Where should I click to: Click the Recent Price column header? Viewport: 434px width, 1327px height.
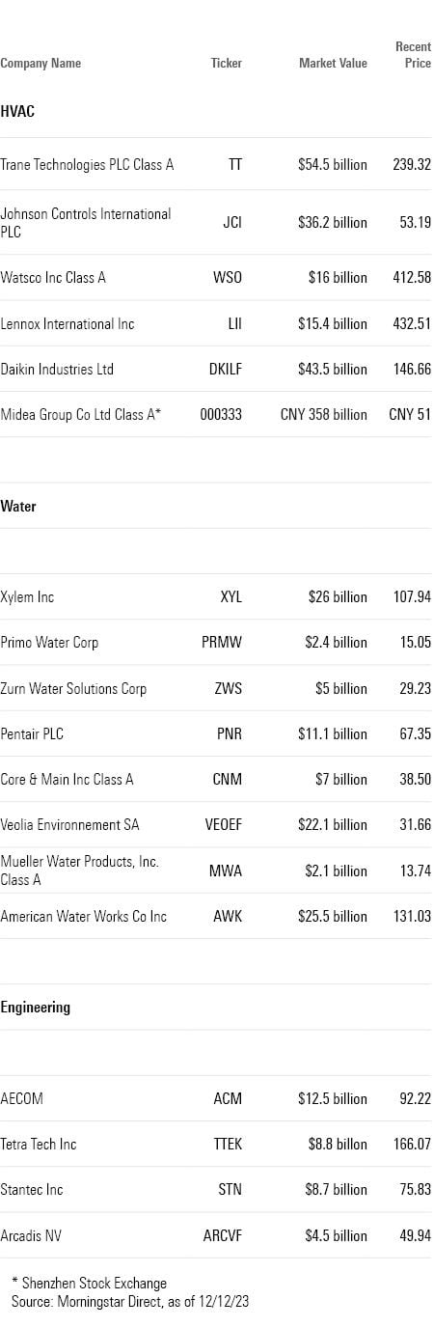pos(413,55)
